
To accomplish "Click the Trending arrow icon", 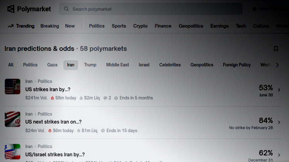I will tap(10, 26).
